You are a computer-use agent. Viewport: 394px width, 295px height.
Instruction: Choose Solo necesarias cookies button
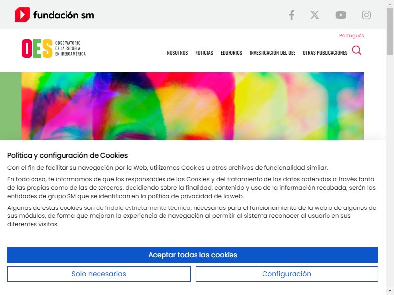[99, 274]
